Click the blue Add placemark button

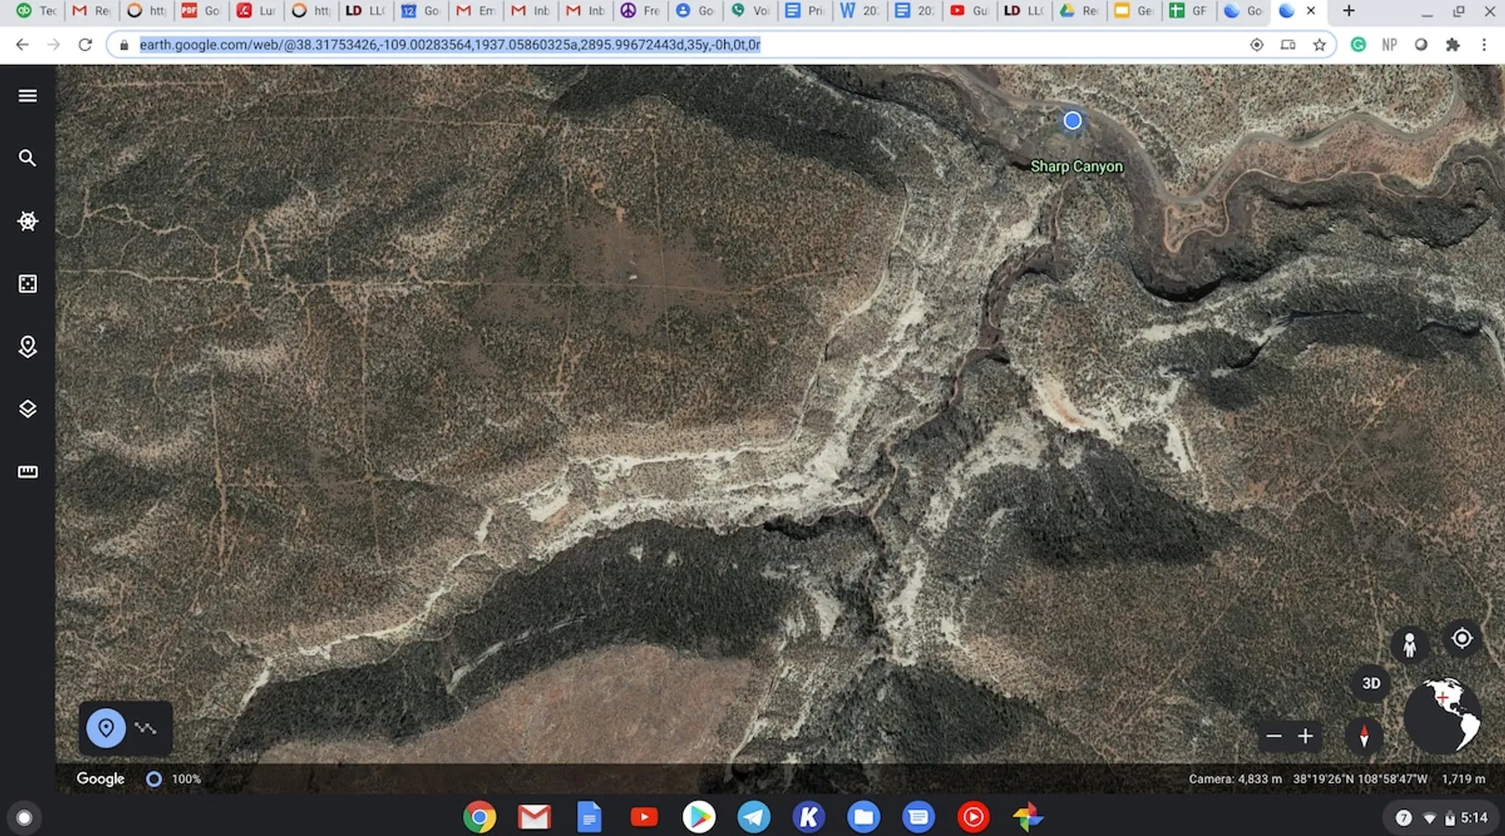pyautogui.click(x=106, y=728)
